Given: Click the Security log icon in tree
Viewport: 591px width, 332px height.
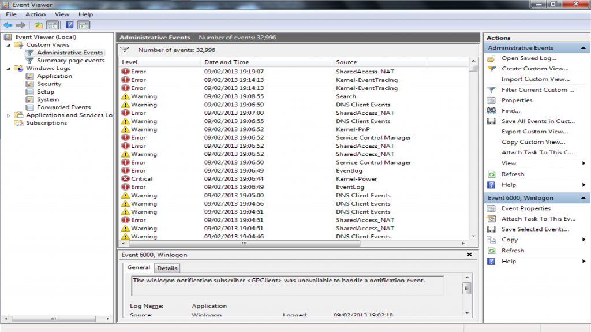Looking at the screenshot, I should (x=30, y=84).
